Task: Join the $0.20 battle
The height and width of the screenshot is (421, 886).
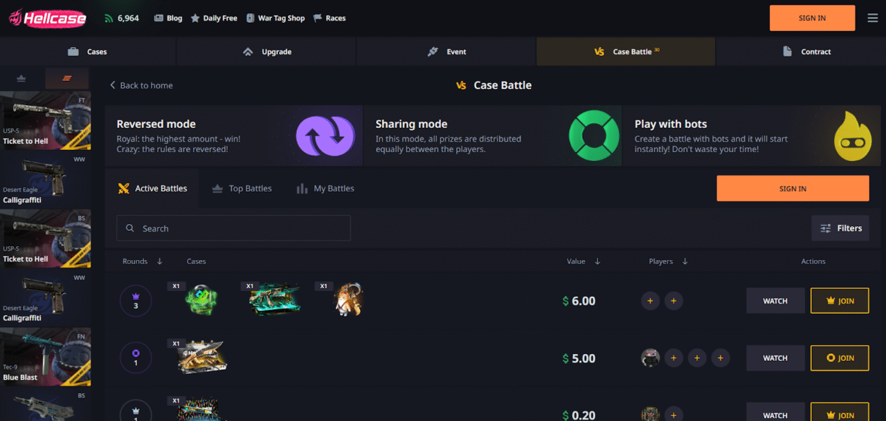Action: tap(840, 412)
